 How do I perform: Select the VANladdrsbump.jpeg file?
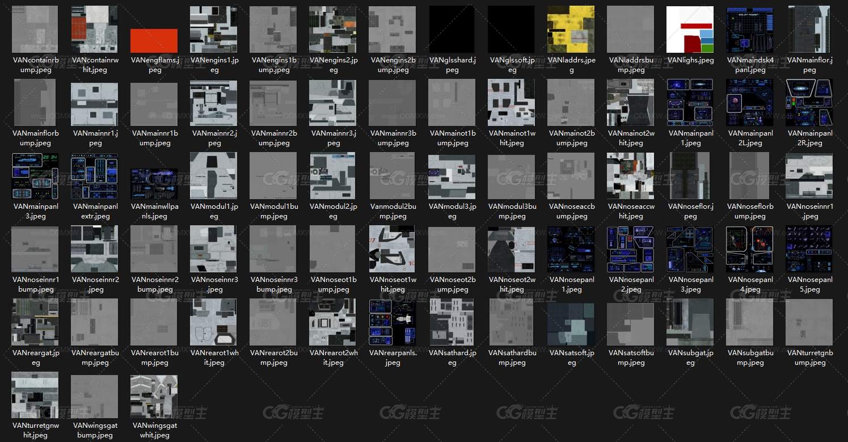coord(631,30)
